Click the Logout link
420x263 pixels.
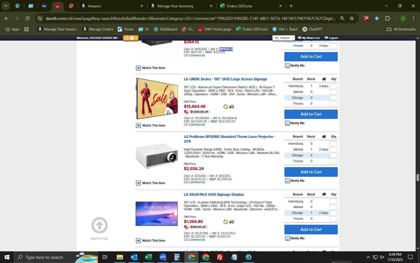331,38
